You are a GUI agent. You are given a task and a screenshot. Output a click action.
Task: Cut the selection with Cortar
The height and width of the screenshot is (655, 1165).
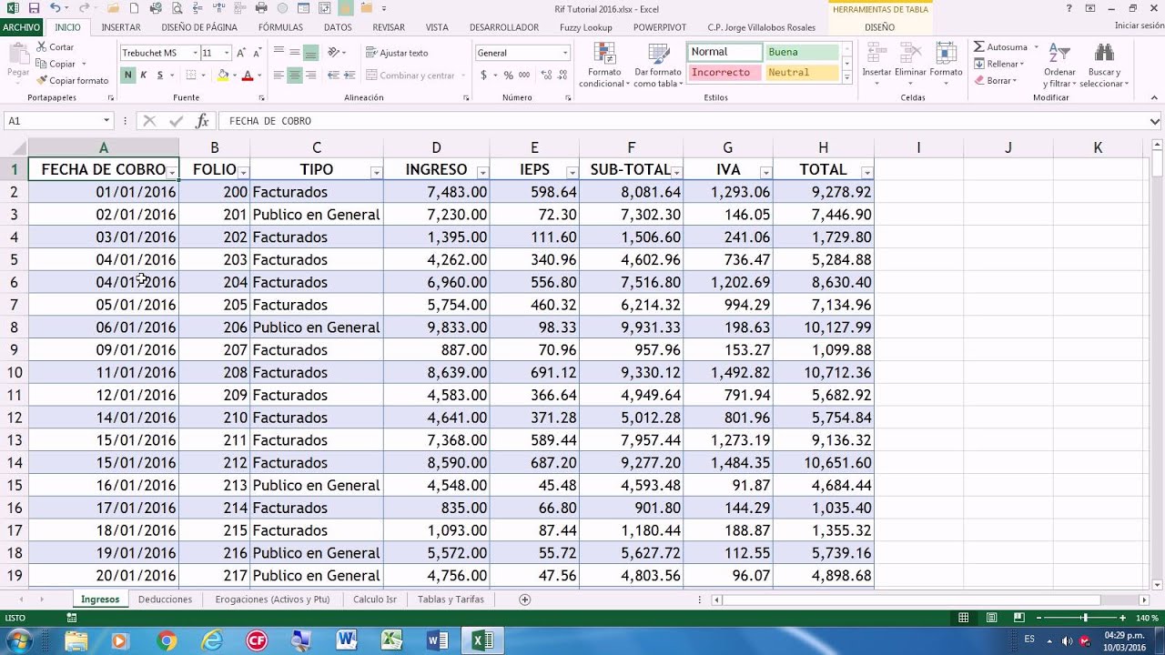(x=54, y=46)
